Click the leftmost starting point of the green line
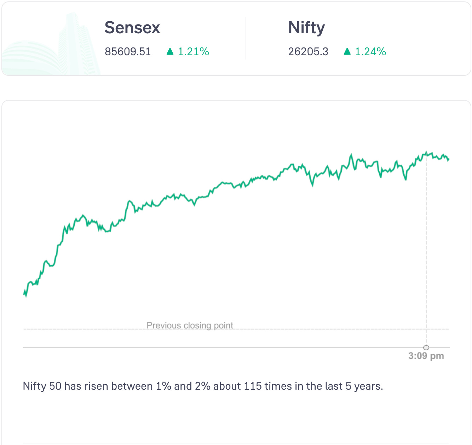The image size is (472, 445). click(x=24, y=294)
